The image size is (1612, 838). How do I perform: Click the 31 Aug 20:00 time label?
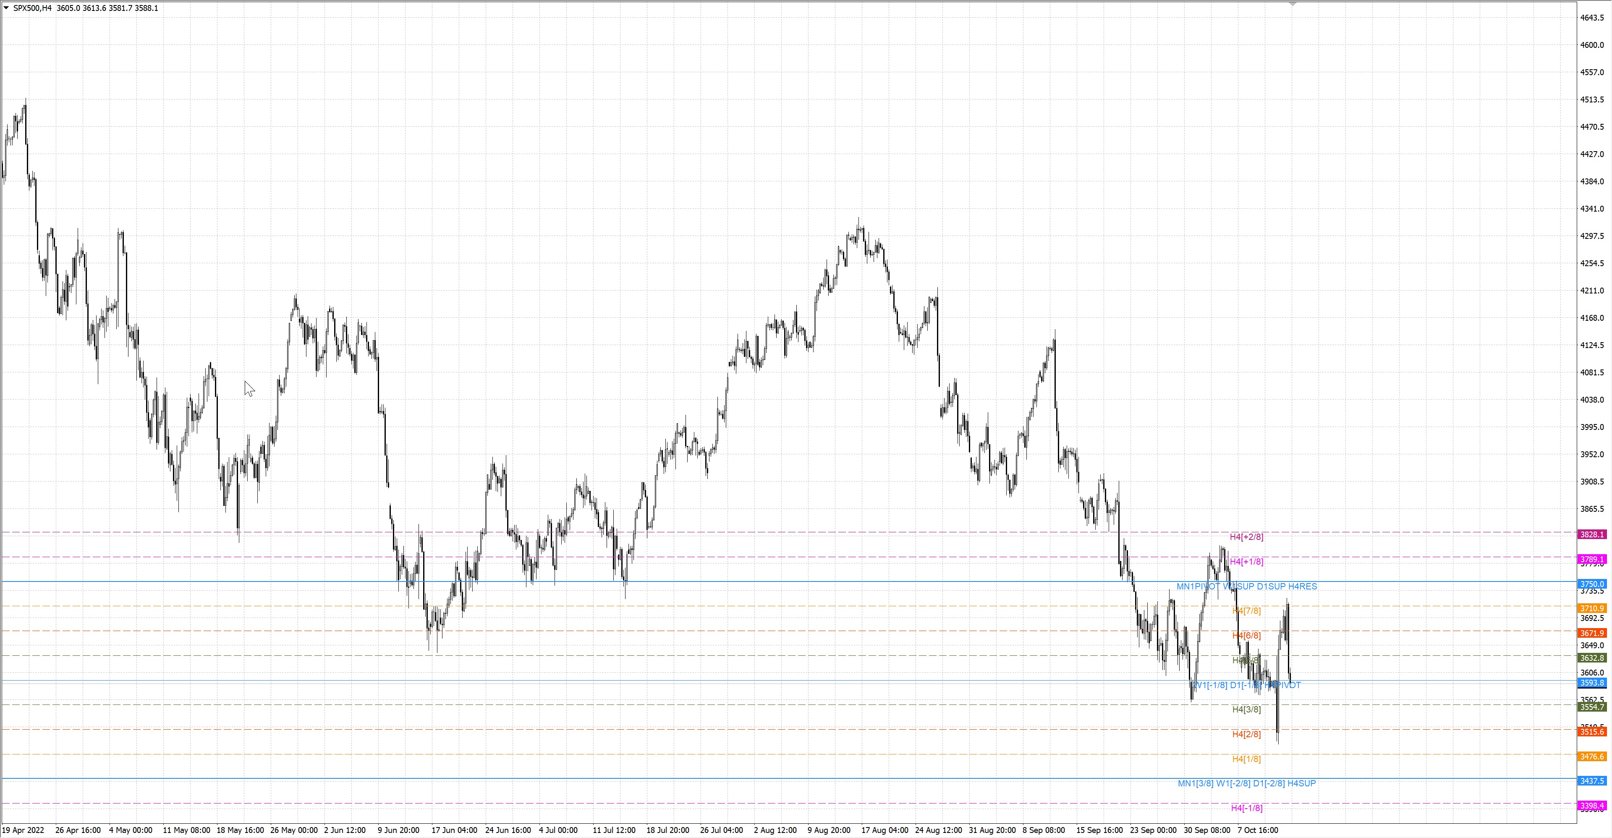tap(992, 830)
